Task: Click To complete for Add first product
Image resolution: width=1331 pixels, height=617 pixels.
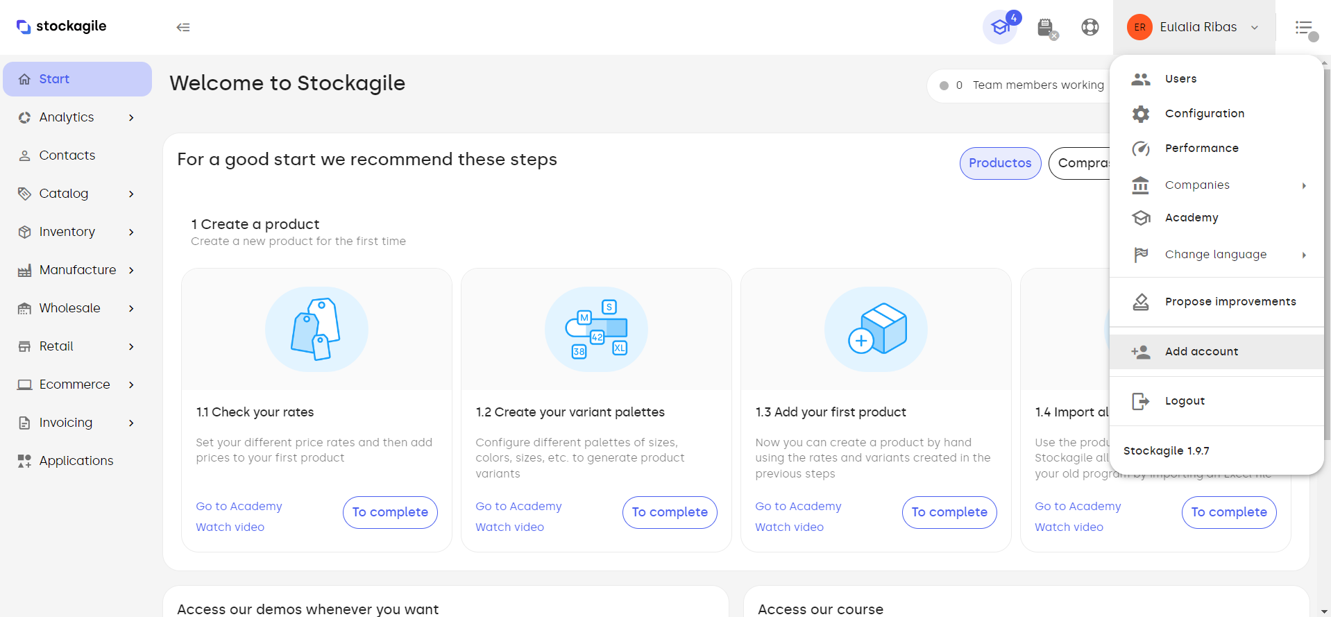Action: tap(949, 512)
